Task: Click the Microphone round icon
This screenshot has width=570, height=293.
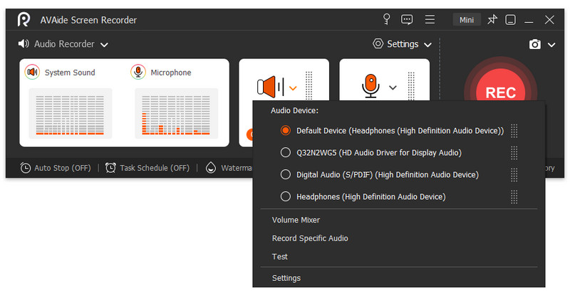Action: point(138,72)
